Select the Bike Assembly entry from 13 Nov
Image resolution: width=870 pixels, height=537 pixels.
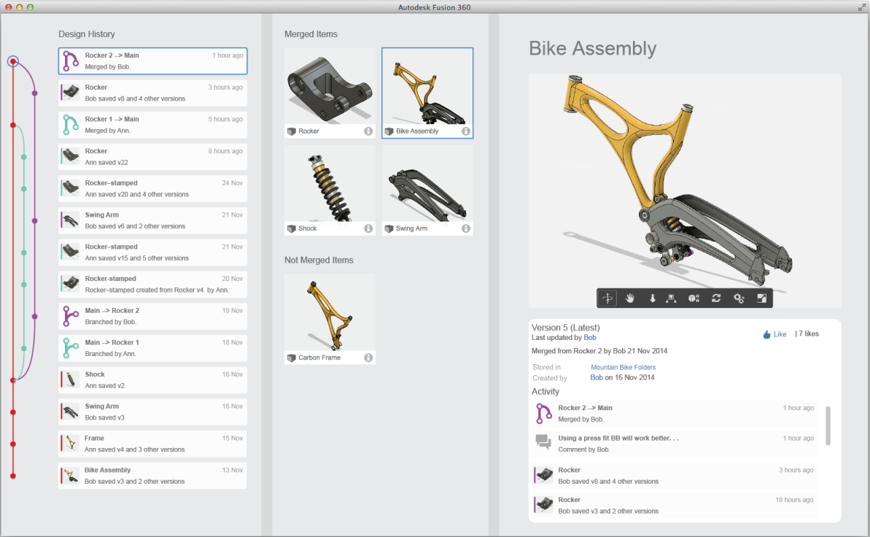point(152,475)
